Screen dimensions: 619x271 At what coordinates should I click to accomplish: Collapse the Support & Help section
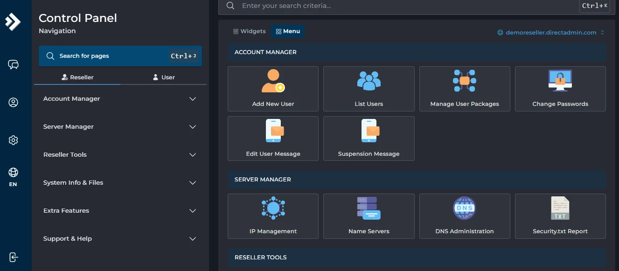(x=120, y=238)
